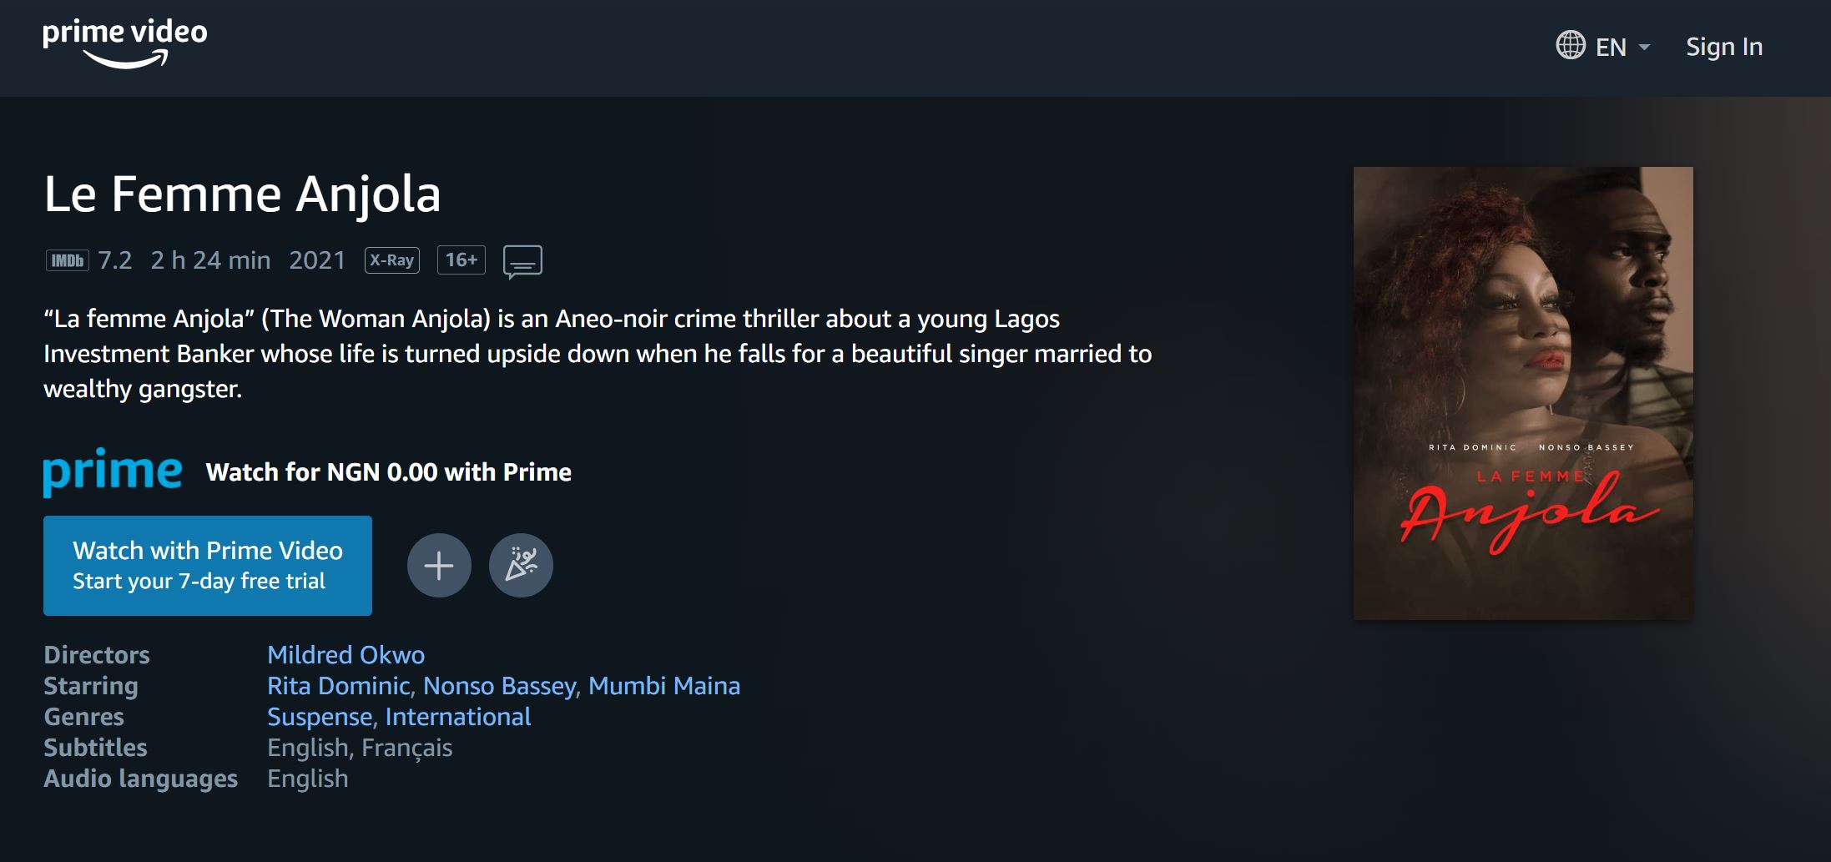Open actor Nonso Bassey's page
Image resolution: width=1831 pixels, height=862 pixels.
pyautogui.click(x=499, y=686)
